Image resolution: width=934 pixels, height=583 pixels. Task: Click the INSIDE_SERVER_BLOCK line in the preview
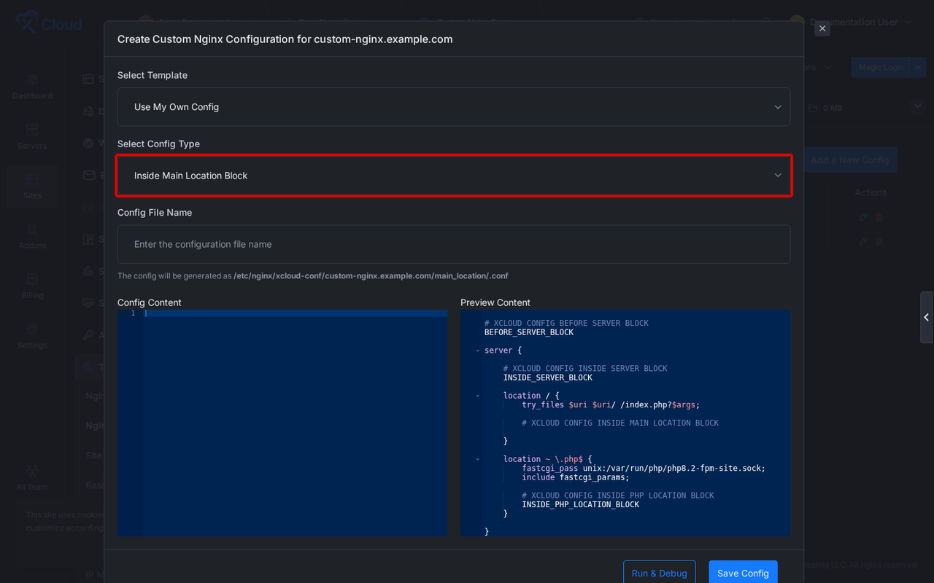pos(548,377)
